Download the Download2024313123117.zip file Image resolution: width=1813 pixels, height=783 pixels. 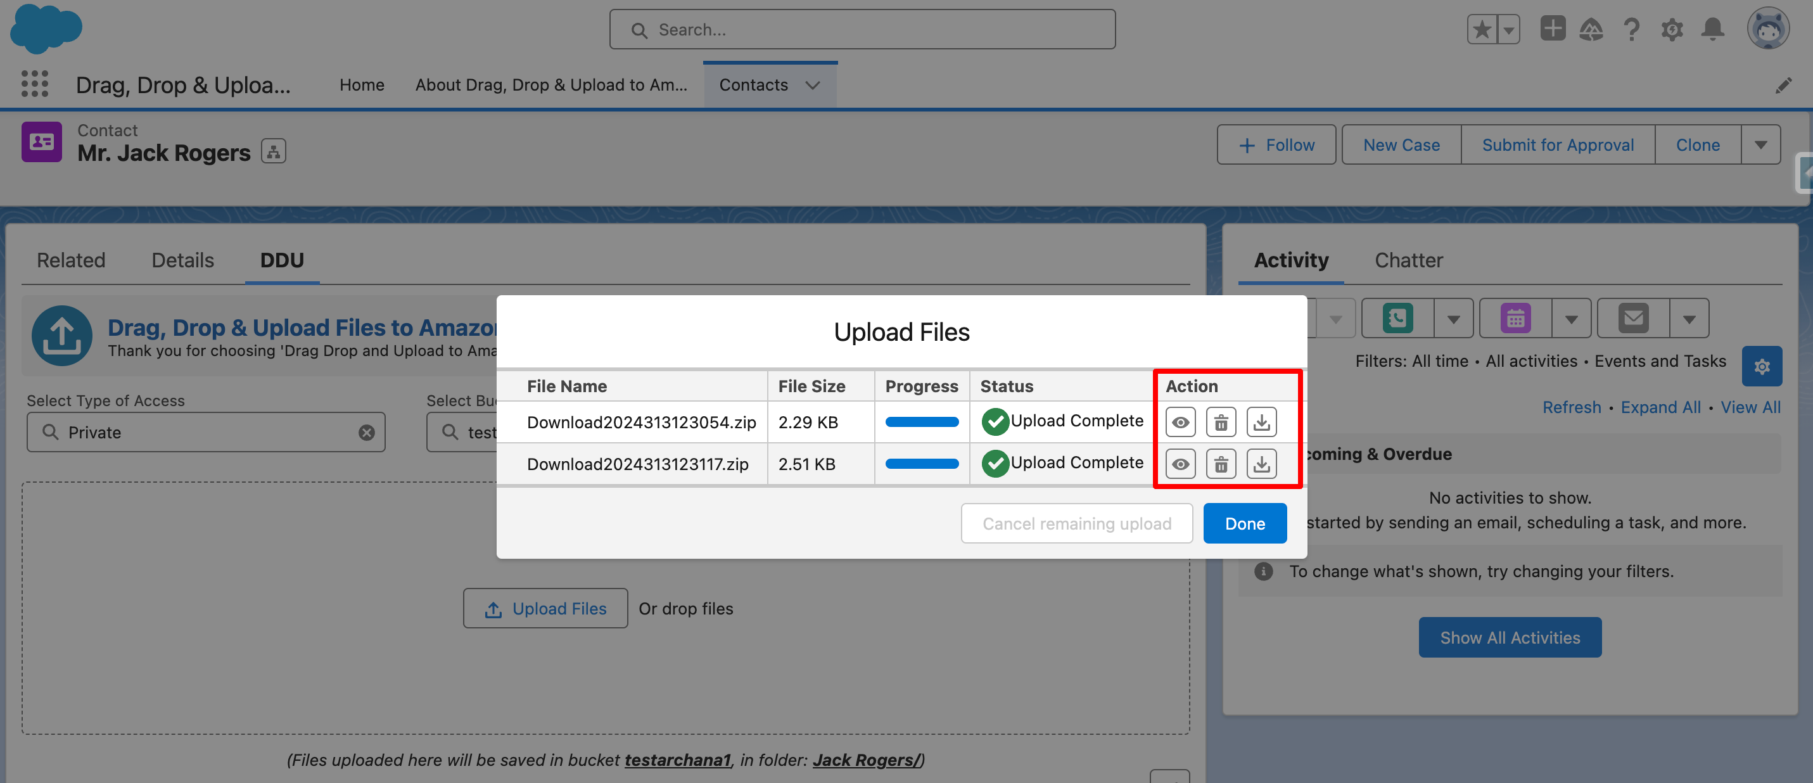click(1261, 464)
